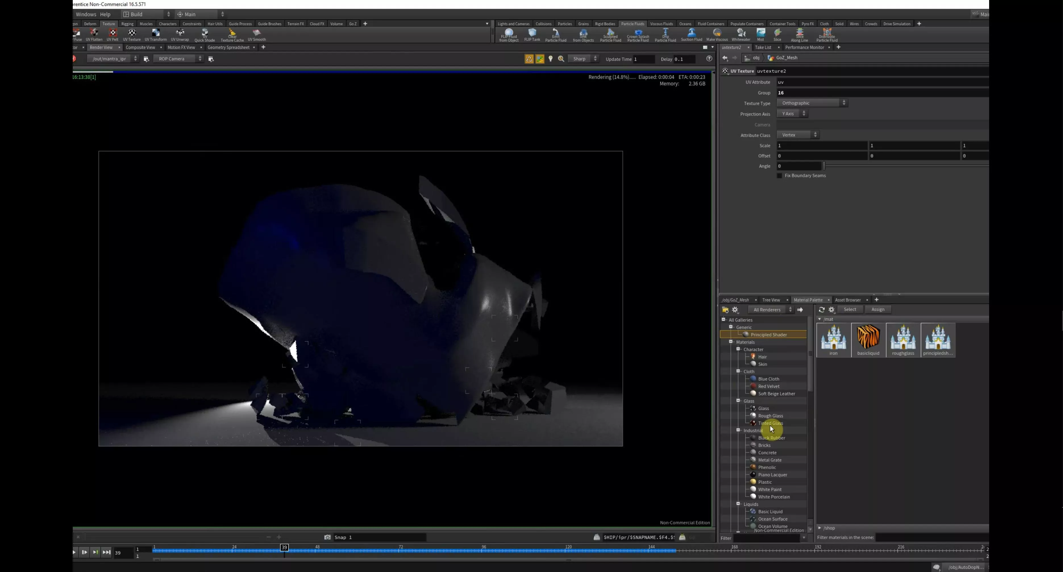
Task: Toggle the render preview light bulb icon
Action: [x=550, y=59]
